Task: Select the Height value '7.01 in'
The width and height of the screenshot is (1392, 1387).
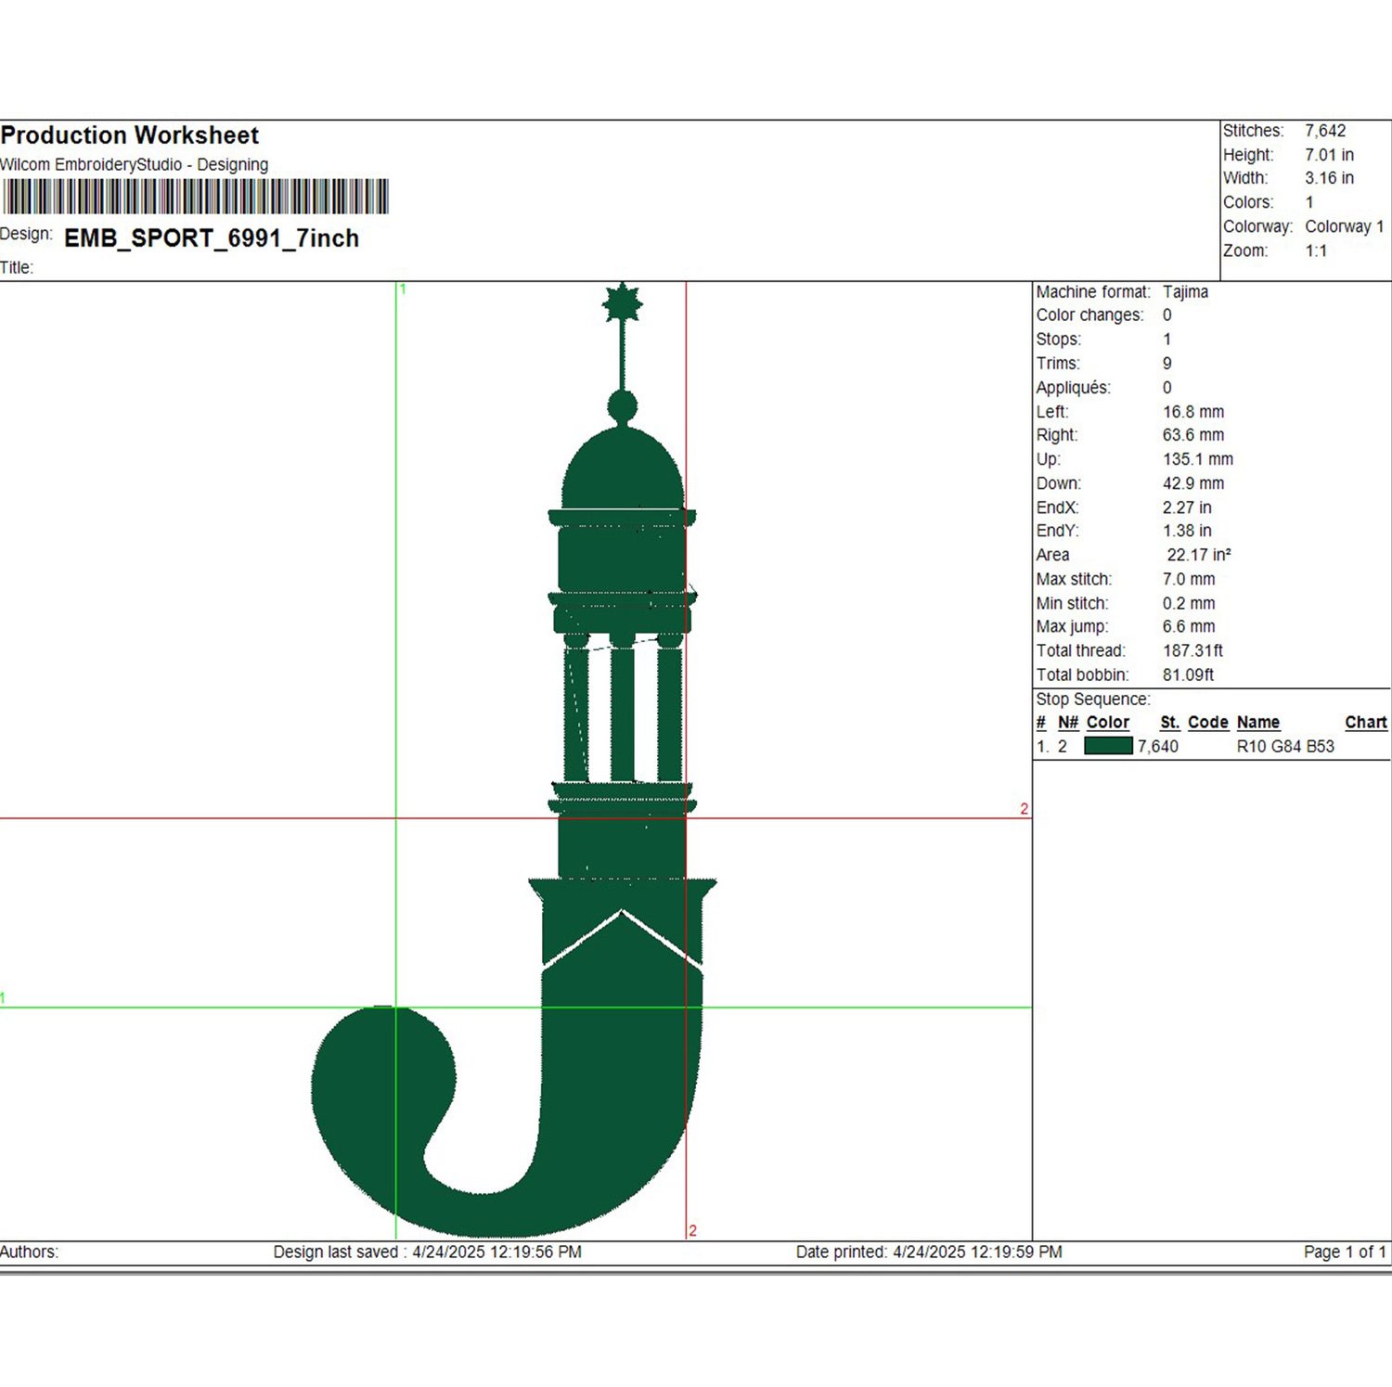Action: [x=1329, y=155]
